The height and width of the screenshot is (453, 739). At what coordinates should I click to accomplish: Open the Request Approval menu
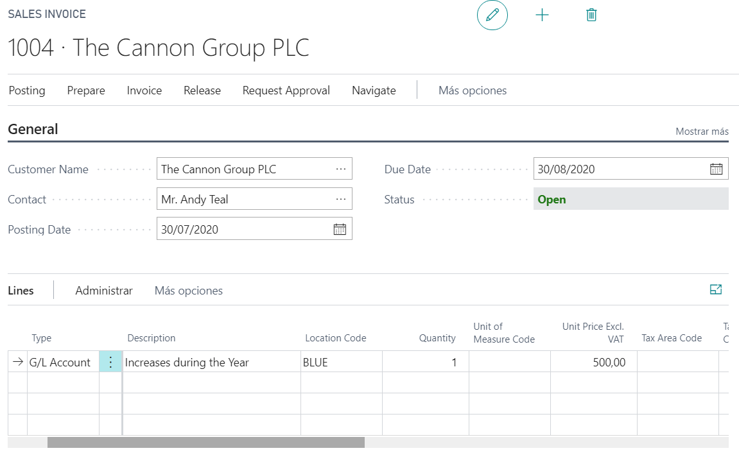286,90
